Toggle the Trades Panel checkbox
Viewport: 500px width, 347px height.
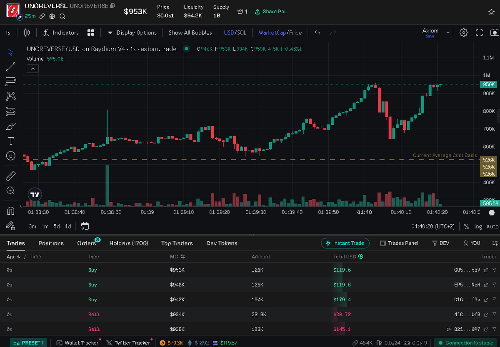click(399, 243)
